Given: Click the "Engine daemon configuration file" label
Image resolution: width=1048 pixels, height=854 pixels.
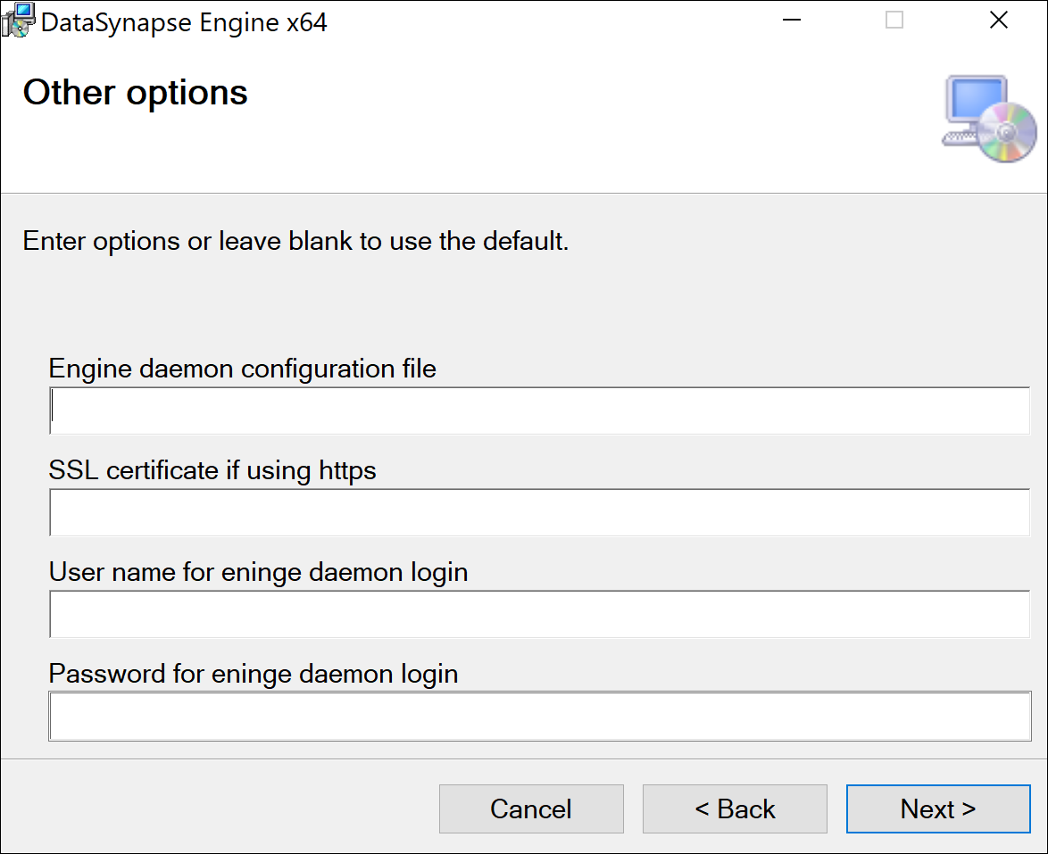Looking at the screenshot, I should 243,369.
